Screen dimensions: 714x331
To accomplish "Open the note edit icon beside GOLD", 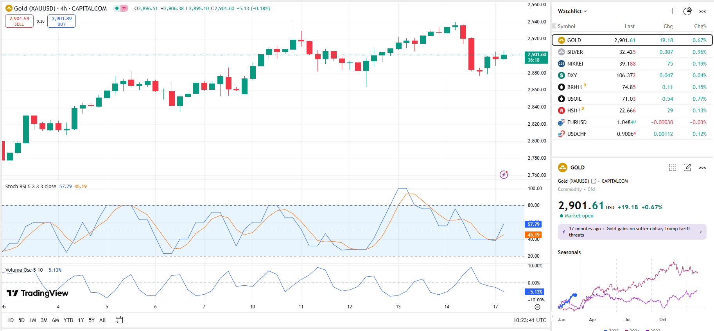I will pyautogui.click(x=687, y=167).
